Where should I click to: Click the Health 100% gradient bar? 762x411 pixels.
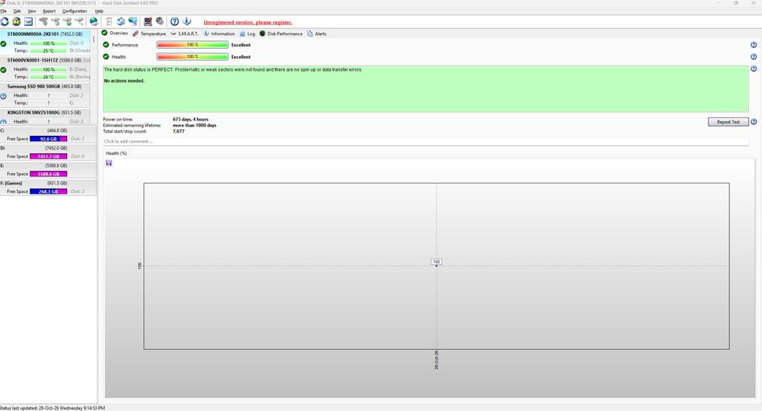click(193, 57)
